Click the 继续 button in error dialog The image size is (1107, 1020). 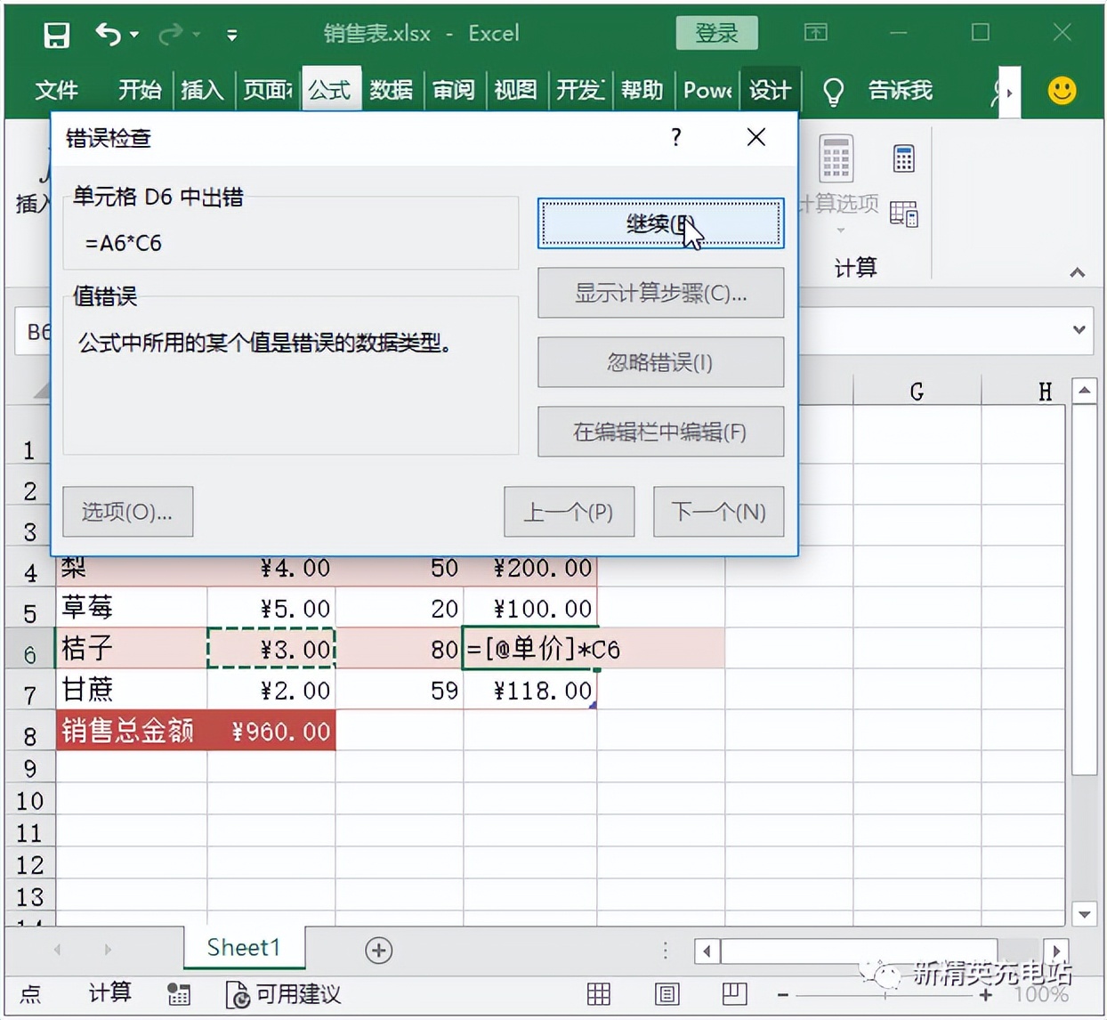click(660, 224)
